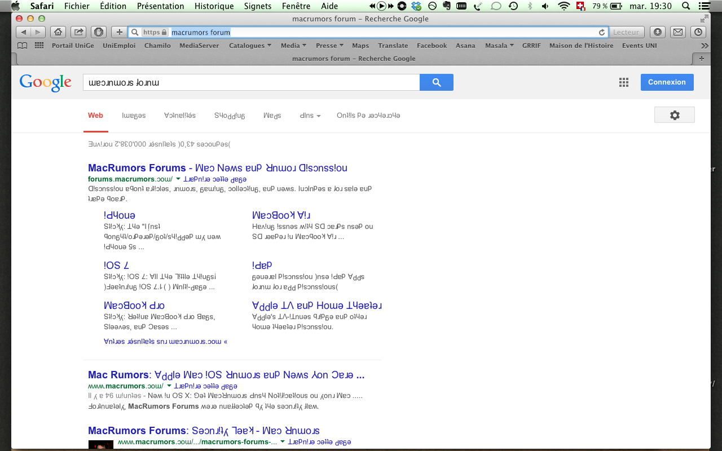Open the Top Sites grid icon
The image size is (722, 451).
coord(39,46)
